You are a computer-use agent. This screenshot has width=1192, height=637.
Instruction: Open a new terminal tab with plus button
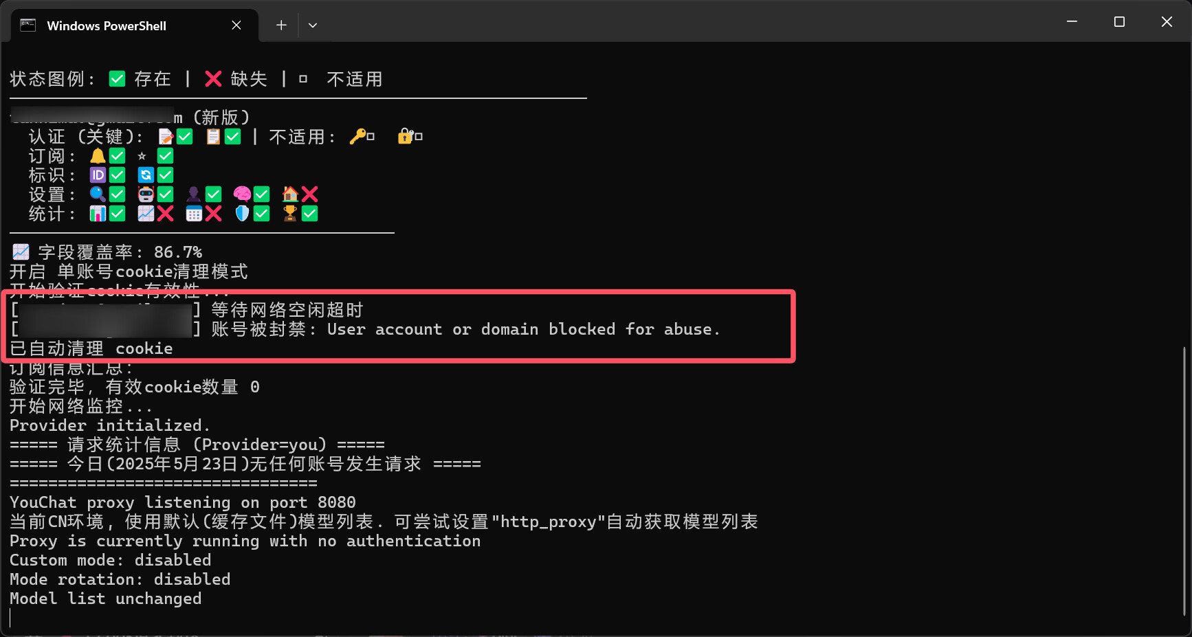tap(281, 25)
